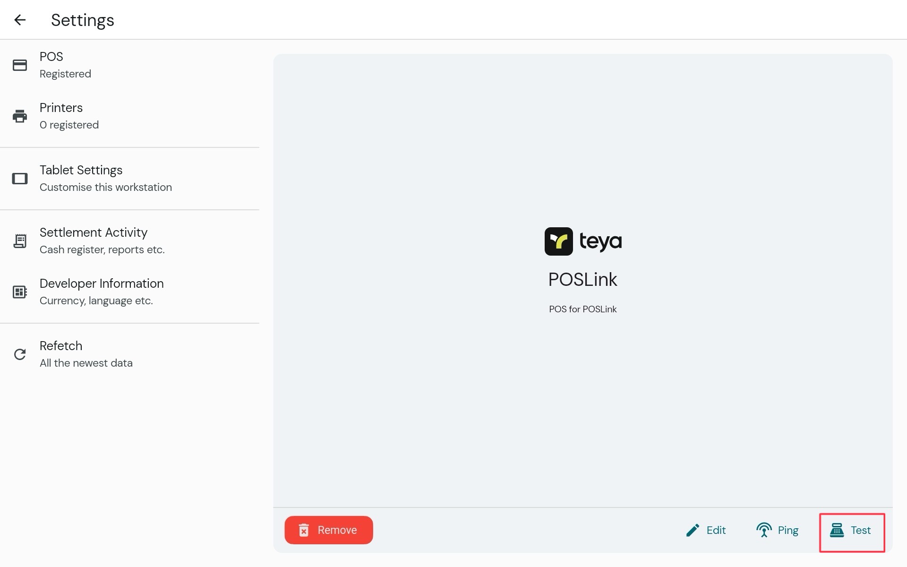Open Settlement Activity section
The height and width of the screenshot is (567, 907).
pyautogui.click(x=129, y=241)
